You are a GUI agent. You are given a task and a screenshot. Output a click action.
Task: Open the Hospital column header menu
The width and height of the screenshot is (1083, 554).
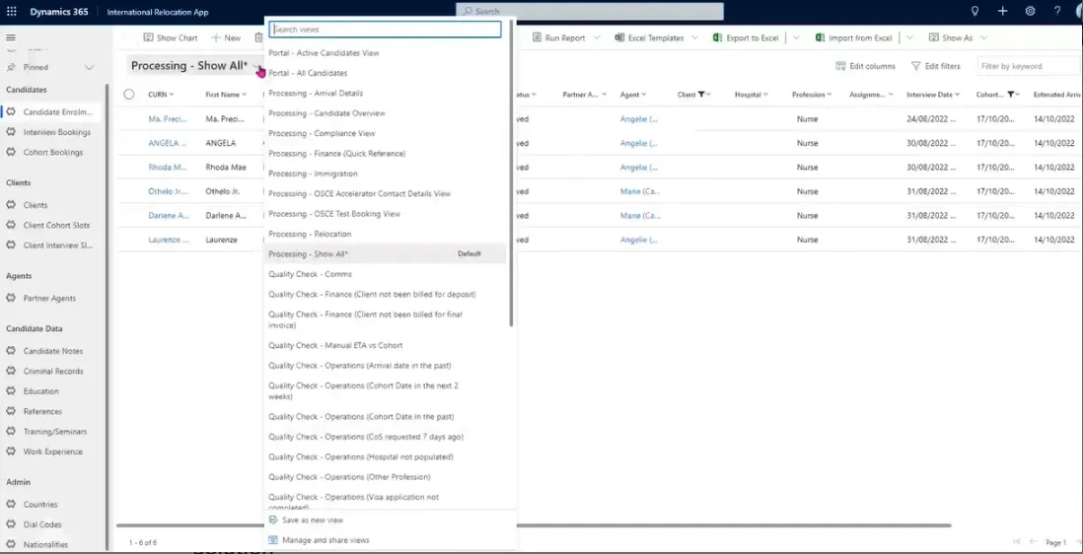tap(752, 95)
